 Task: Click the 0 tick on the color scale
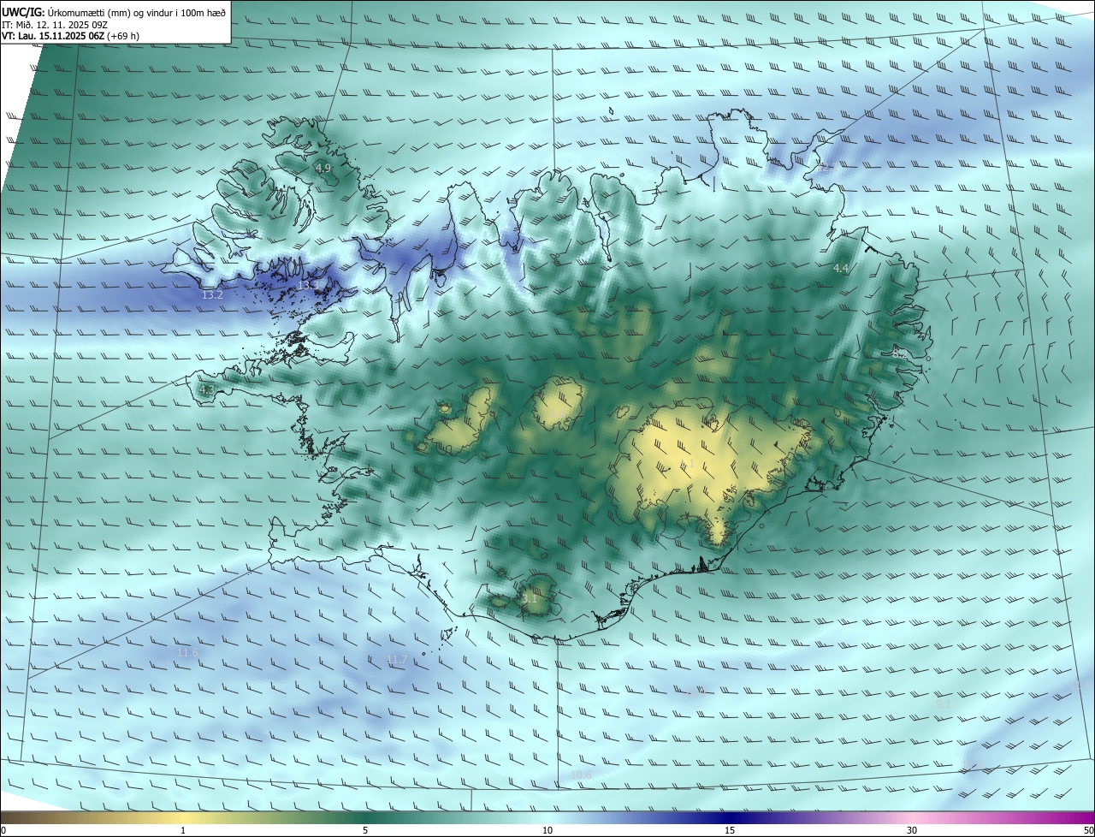point(3,830)
